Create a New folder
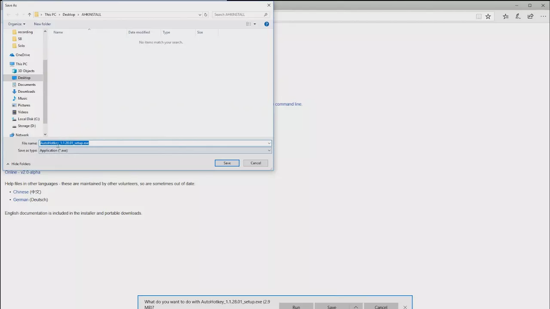Screen dimensions: 550x309 click(43, 24)
